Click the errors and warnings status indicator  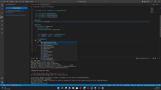click(x=15, y=85)
